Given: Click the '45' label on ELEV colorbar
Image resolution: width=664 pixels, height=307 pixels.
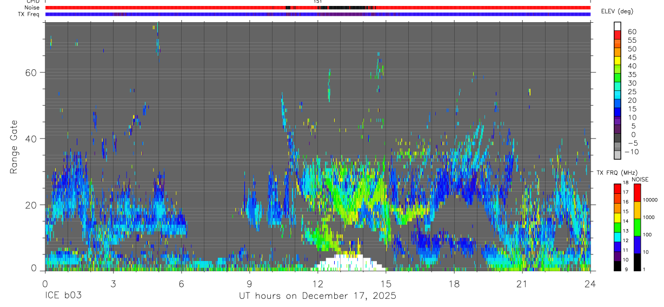Looking at the screenshot, I should click(632, 57).
